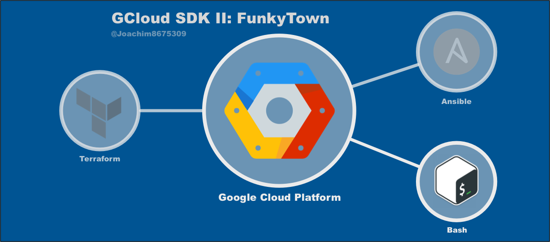Click the "Terraform" label

(100, 159)
